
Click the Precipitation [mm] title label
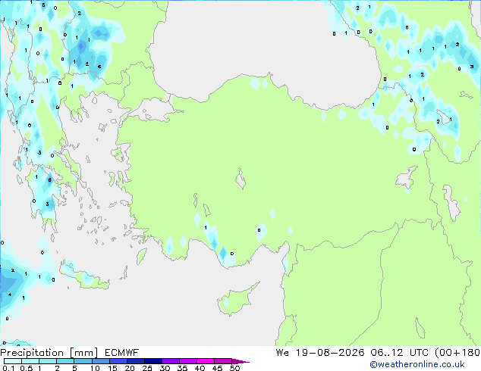[49, 353]
